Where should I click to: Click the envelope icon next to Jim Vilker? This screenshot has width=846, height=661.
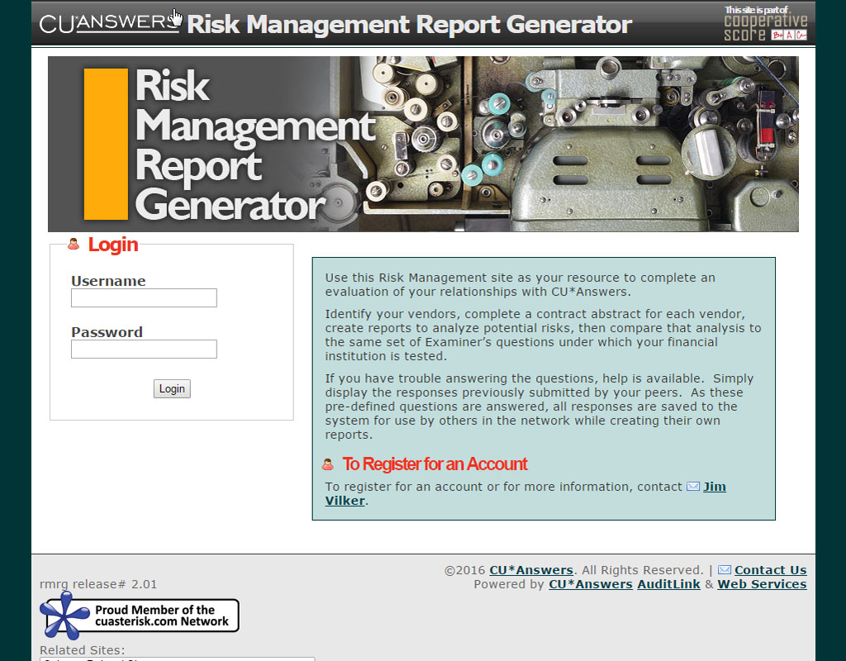point(693,487)
